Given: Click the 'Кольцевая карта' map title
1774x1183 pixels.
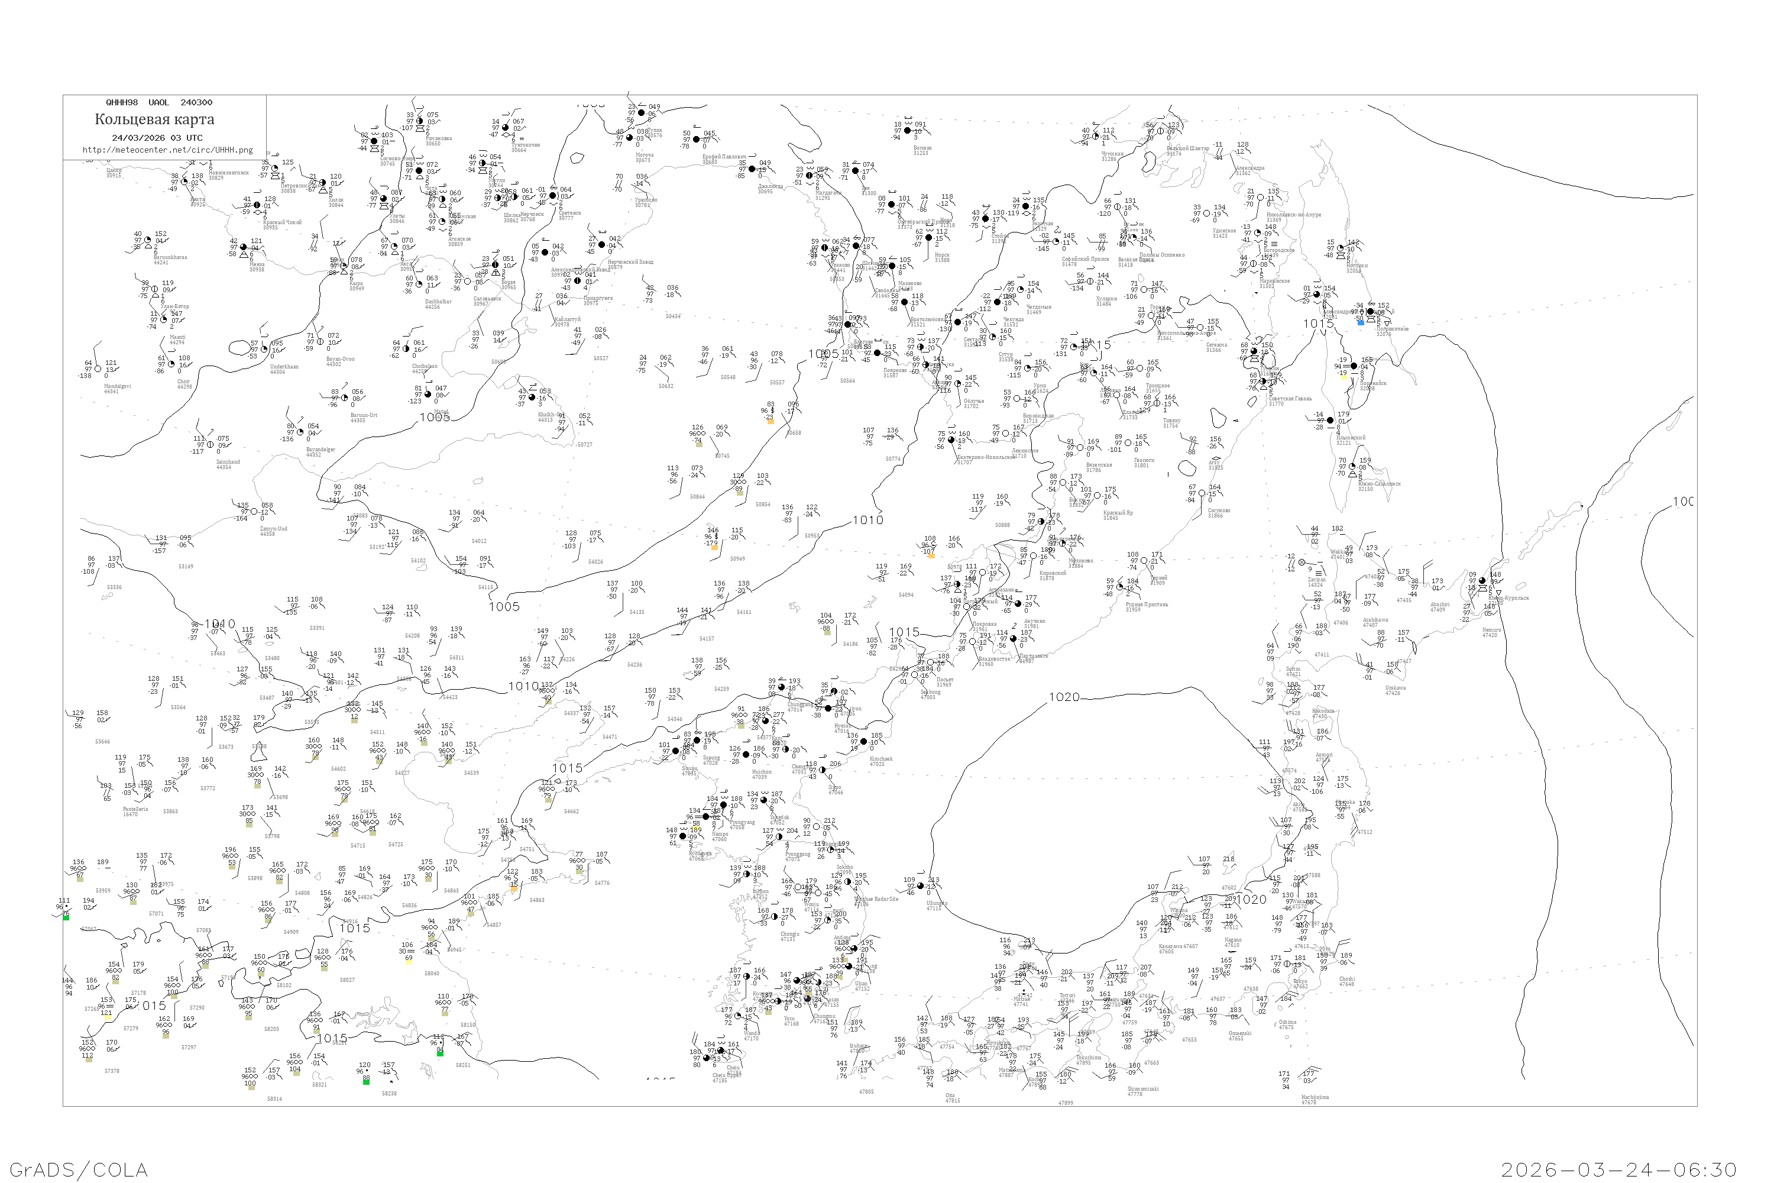Looking at the screenshot, I should 154,119.
